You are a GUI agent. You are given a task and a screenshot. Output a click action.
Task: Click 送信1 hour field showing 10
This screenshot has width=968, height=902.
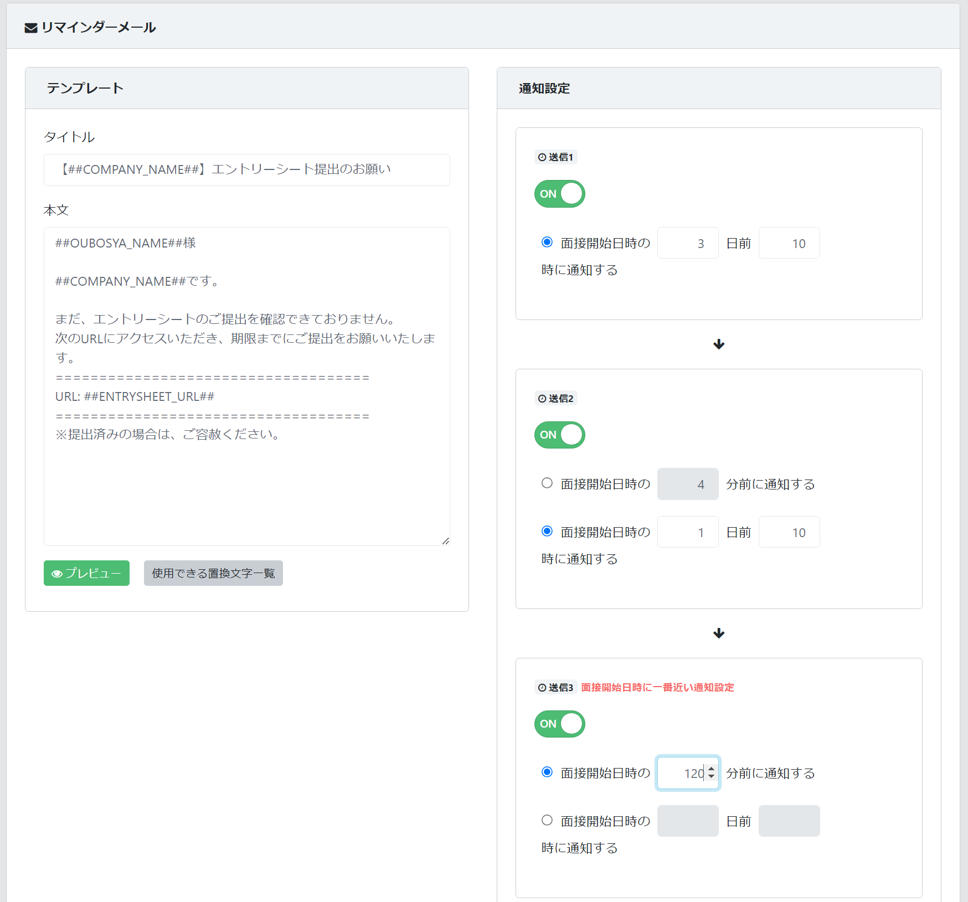[x=789, y=243]
